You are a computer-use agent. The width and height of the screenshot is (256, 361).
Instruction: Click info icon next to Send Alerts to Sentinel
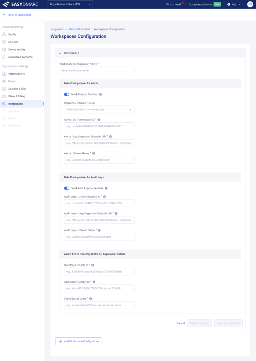click(x=101, y=94)
